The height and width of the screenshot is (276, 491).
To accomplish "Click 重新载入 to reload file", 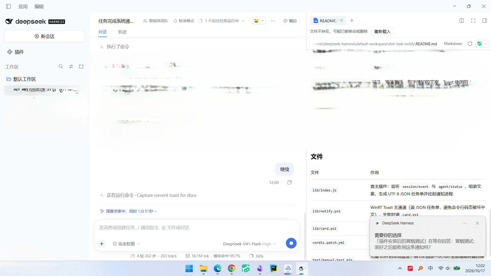I will (x=382, y=31).
